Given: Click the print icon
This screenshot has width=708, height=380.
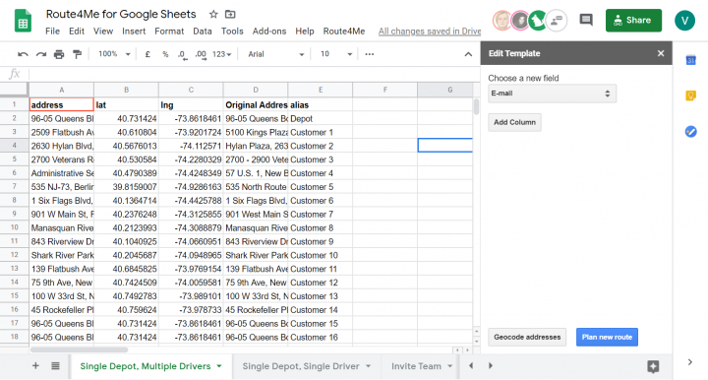Looking at the screenshot, I should [x=59, y=54].
